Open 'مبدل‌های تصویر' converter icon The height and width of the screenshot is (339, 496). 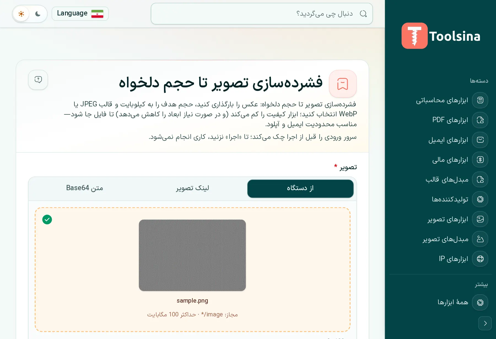[480, 239]
